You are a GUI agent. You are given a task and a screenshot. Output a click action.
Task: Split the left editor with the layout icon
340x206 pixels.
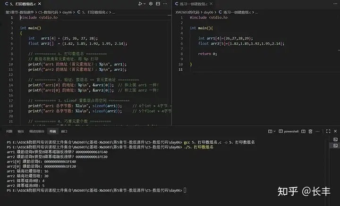[158, 4]
